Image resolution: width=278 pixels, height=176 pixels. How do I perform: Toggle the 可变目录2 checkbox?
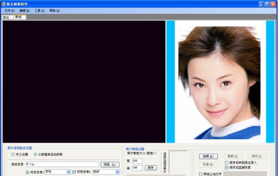(74, 172)
